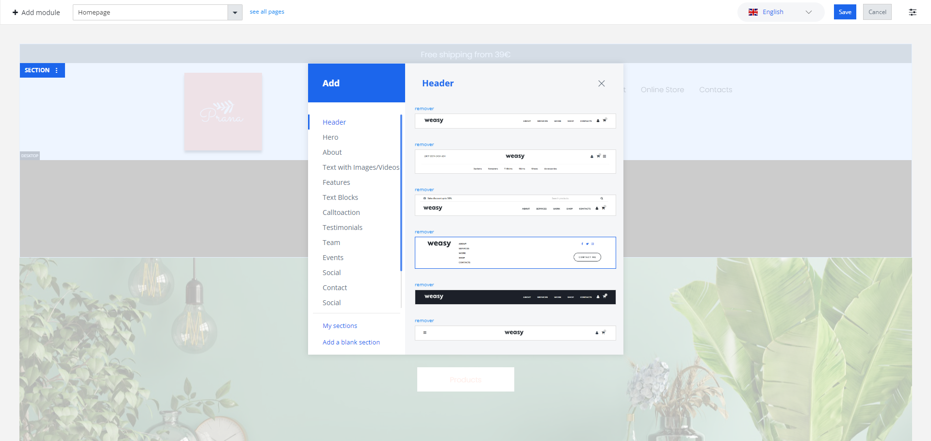Save the page changes

845,12
